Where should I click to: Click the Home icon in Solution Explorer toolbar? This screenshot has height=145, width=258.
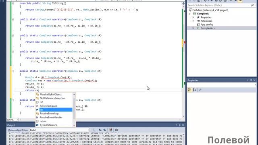point(199,1)
